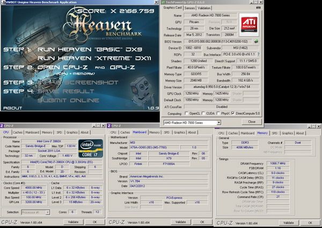Click DRAM Frequency 1066.7 MHz value
The height and width of the screenshot is (228, 322).
click(x=277, y=164)
